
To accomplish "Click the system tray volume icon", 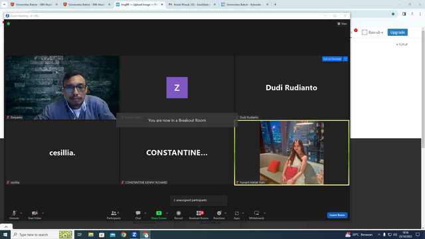I will 395,234.
